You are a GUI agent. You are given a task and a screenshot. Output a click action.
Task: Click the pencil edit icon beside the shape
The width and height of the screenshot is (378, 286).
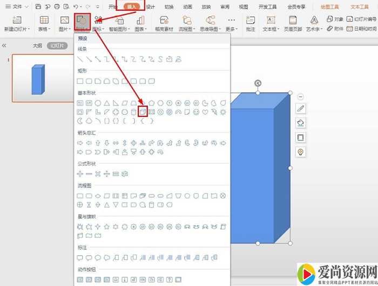coord(301,109)
